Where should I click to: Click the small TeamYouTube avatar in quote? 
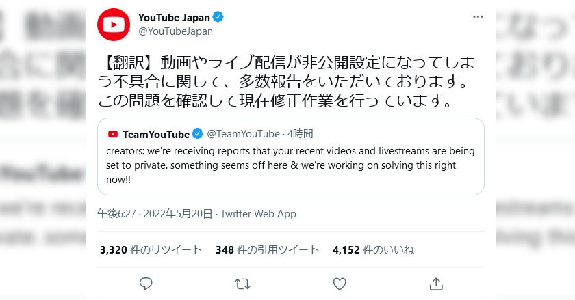[x=113, y=134]
